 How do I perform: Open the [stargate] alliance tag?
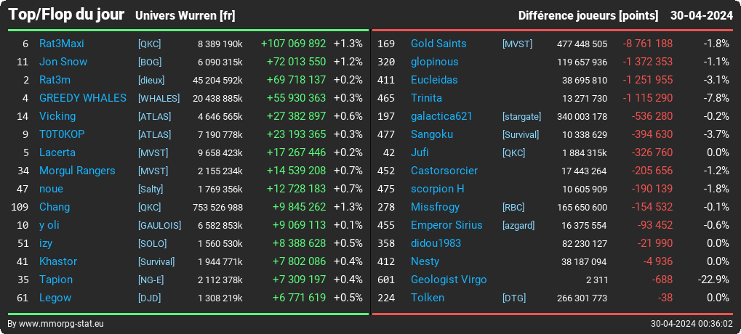pyautogui.click(x=521, y=116)
